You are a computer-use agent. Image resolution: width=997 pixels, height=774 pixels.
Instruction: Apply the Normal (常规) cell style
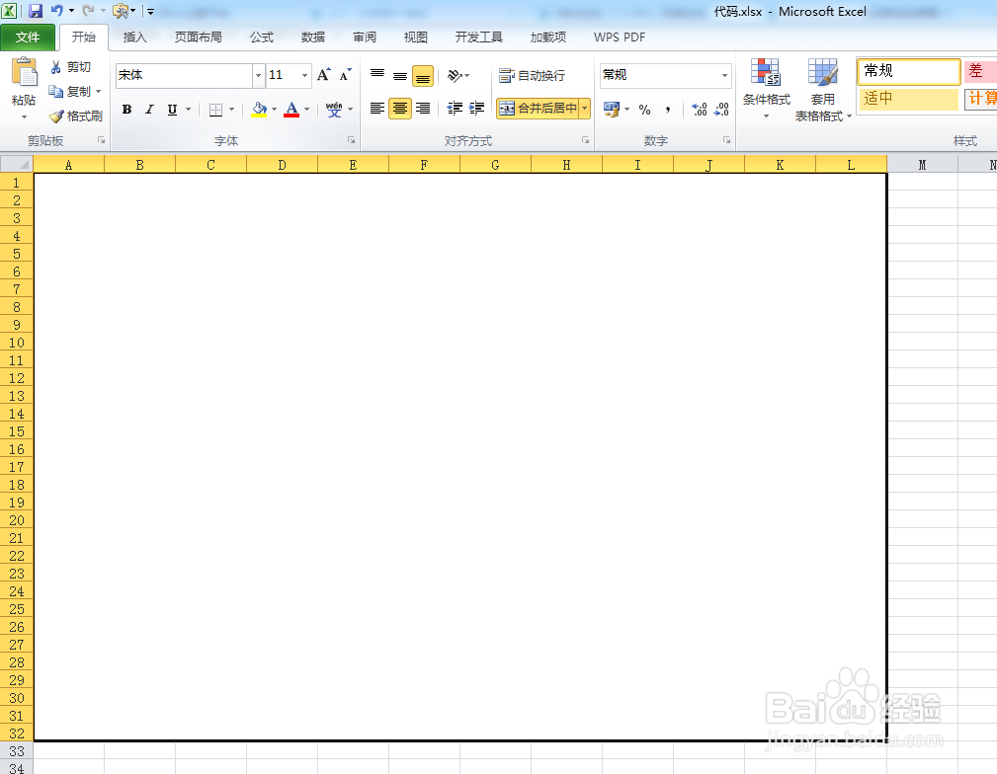click(x=909, y=71)
